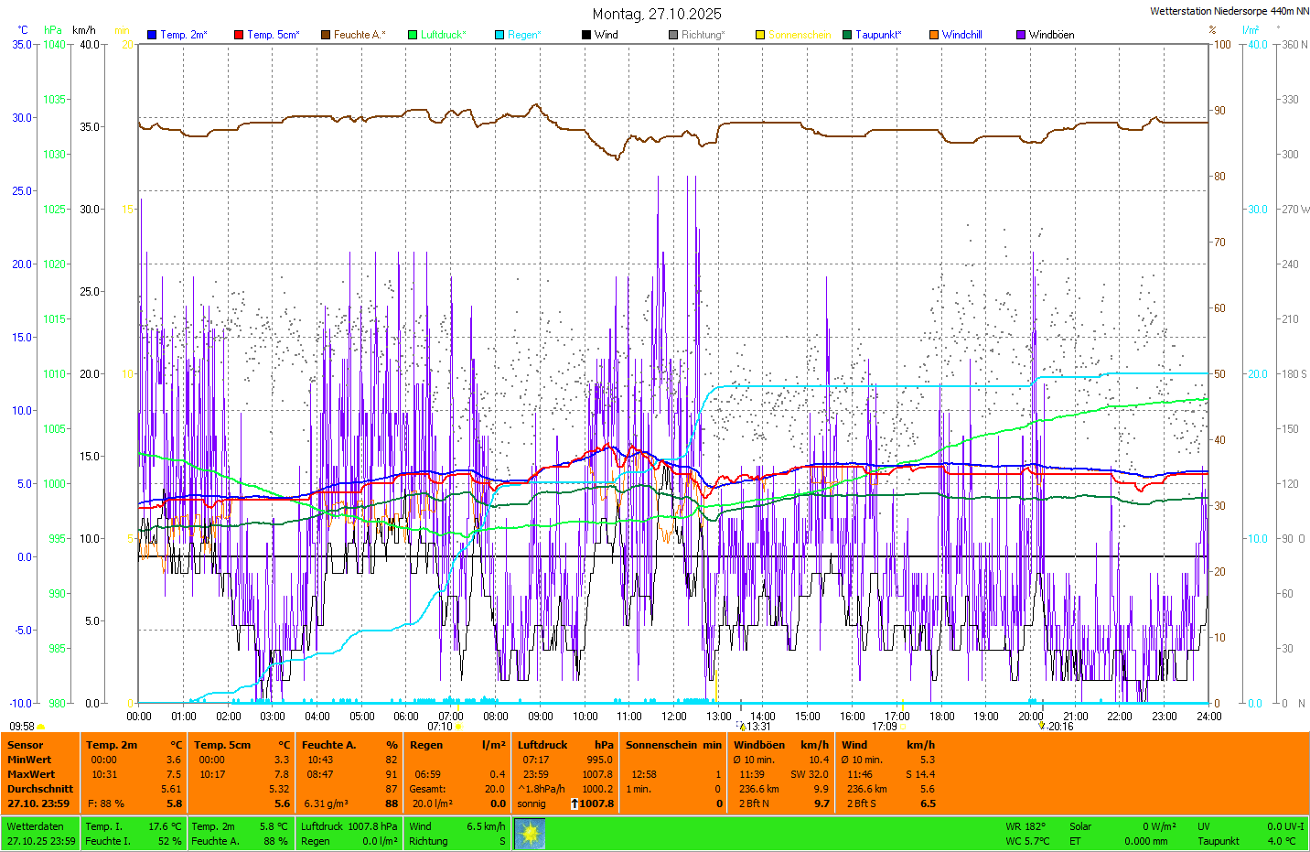Viewport: 1310px width, 852px height.
Task: Click the sunset marker at 17:09
Action: 902,727
